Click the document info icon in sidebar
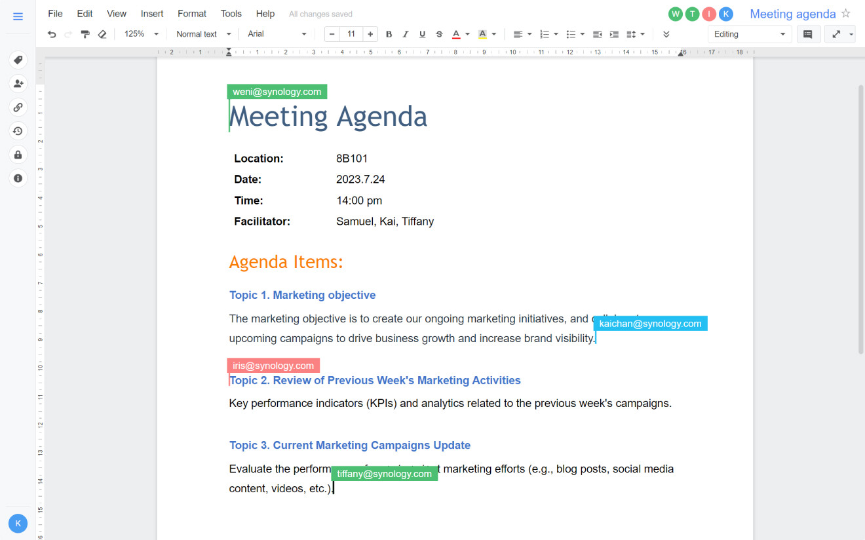Viewport: 865px width, 540px height. click(18, 178)
